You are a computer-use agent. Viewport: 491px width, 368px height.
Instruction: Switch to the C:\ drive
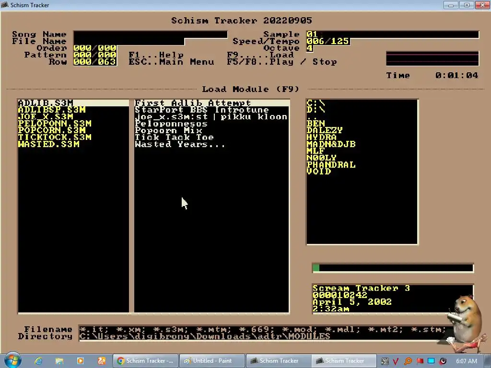316,103
